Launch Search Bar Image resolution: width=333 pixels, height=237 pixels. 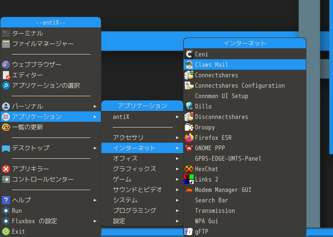[245, 200]
